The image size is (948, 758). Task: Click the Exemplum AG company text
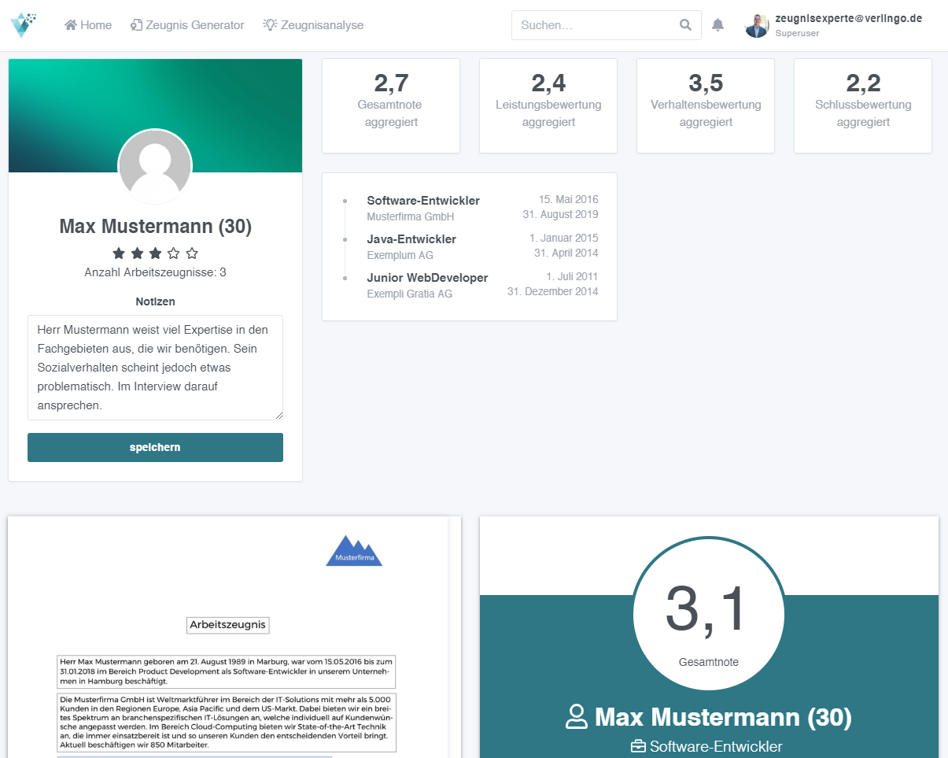click(400, 255)
